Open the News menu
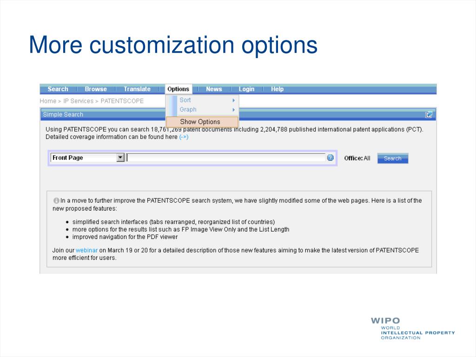Image resolution: width=476 pixels, height=357 pixels. coord(214,89)
